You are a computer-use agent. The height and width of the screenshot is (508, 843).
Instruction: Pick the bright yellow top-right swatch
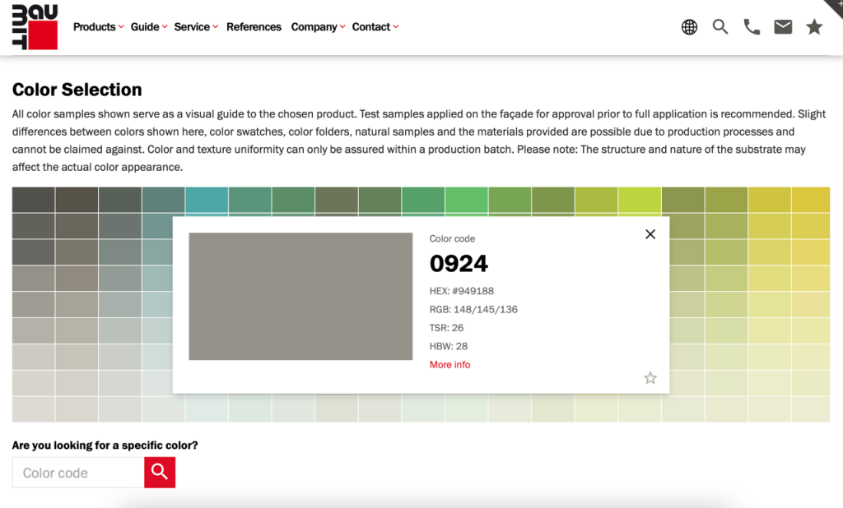[810, 200]
